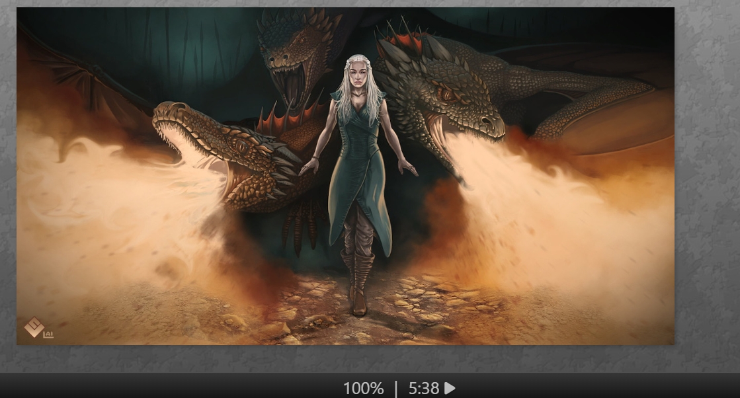Click the 5:38 slideshow timer text
The width and height of the screenshot is (740, 398).
[x=423, y=388]
